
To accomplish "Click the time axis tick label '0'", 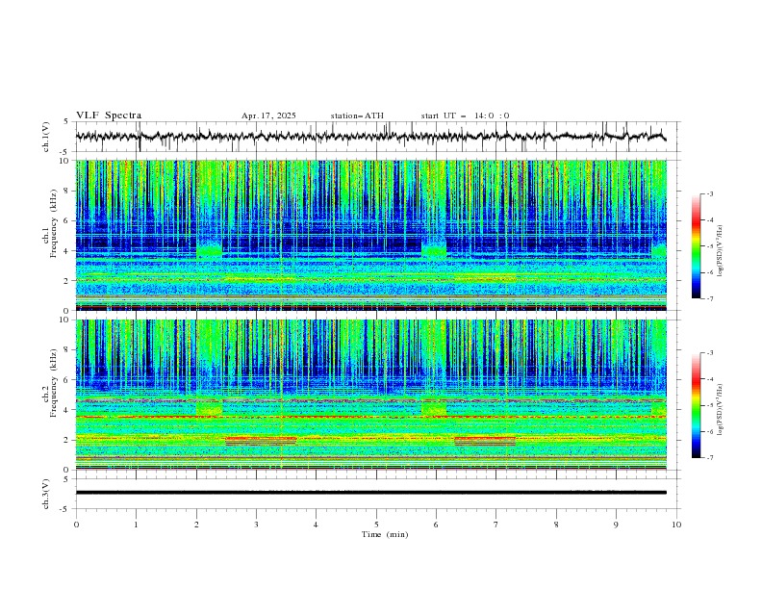I will point(76,525).
